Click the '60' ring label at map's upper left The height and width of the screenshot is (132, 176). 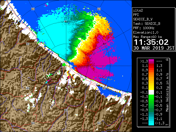pyautogui.click(x=33, y=9)
